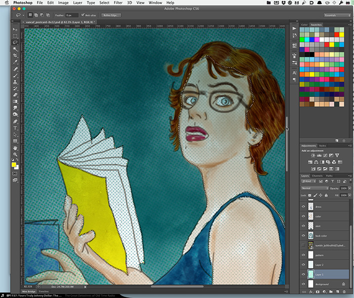Select the Hand tool
This screenshot has width=354, height=298.
click(x=15, y=147)
